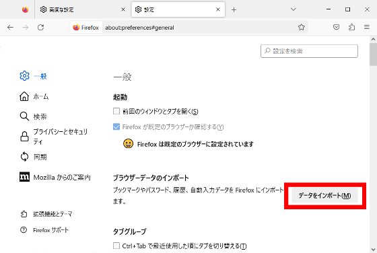Click the 設定を検索 search box
The image size is (377, 253).
pos(309,51)
